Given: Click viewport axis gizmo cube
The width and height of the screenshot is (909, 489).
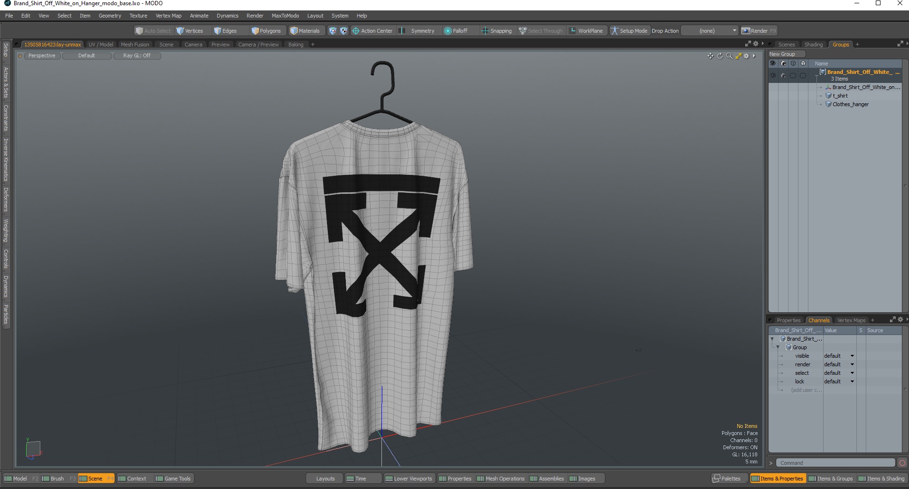Looking at the screenshot, I should (33, 449).
